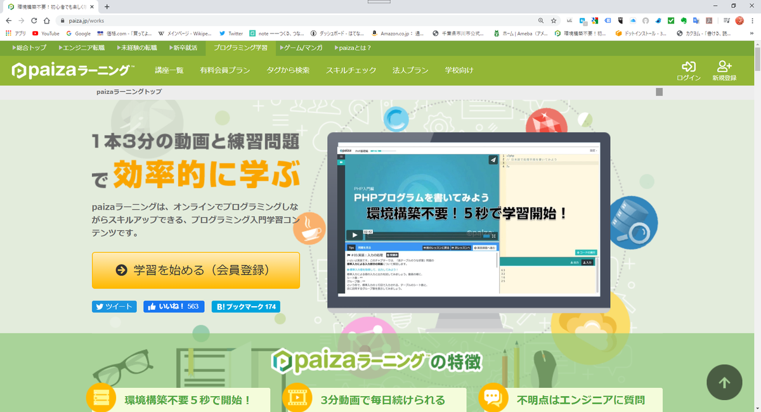Open the Chrome profile avatar
Viewport: 761px width, 412px height.
point(739,20)
